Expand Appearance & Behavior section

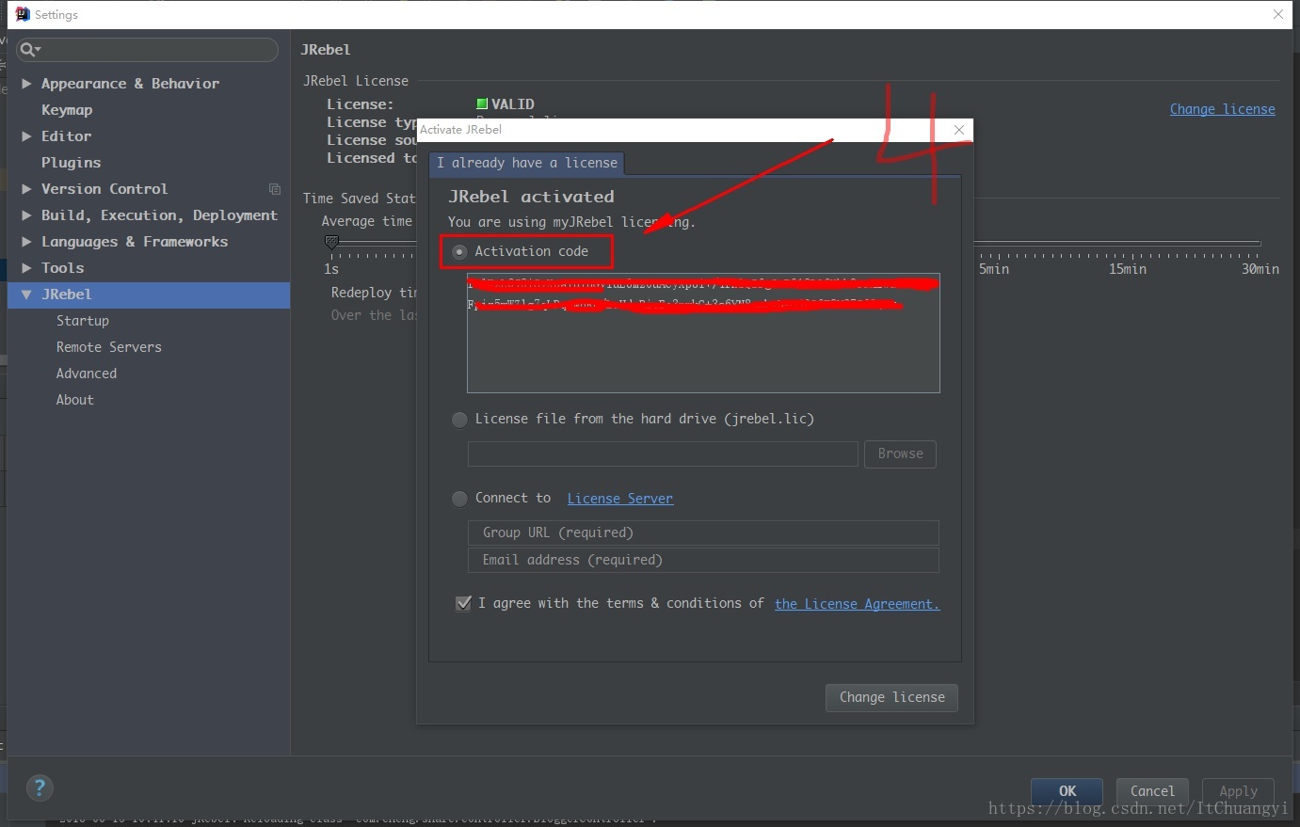pyautogui.click(x=26, y=84)
